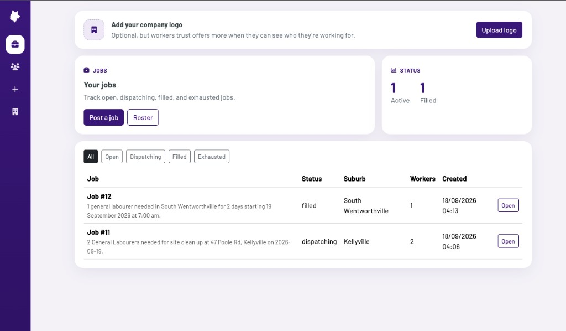Click the Job #12 title

99,196
